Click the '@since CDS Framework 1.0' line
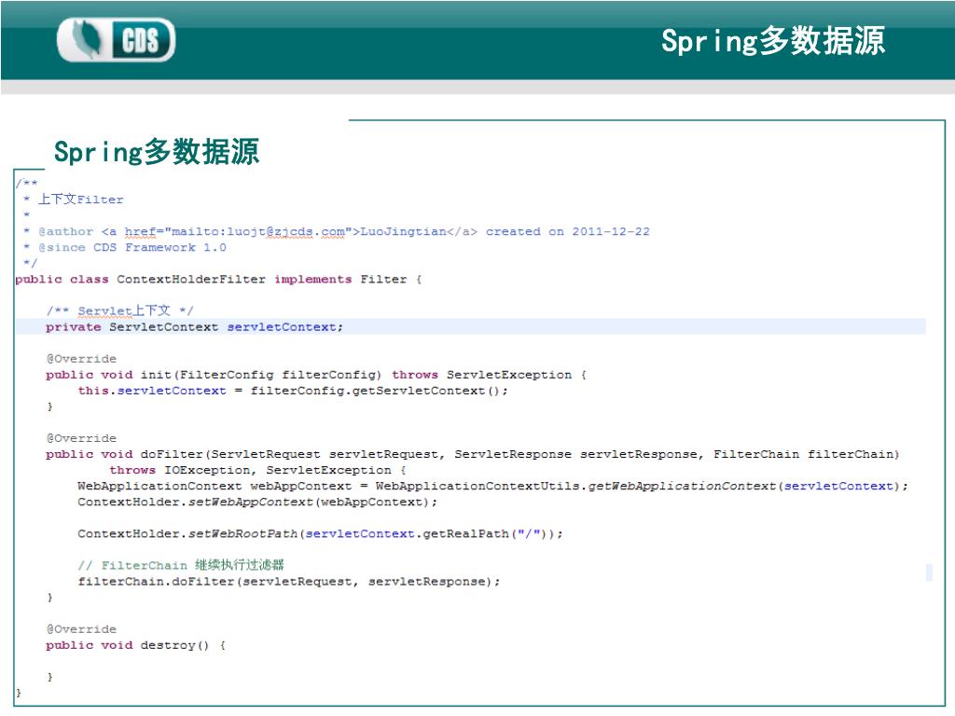 [x=132, y=248]
